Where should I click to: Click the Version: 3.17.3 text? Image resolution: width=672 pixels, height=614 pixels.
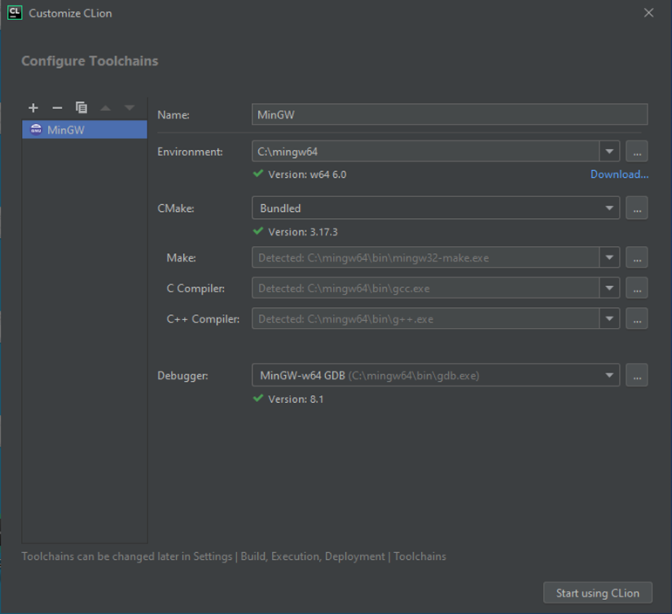point(303,232)
